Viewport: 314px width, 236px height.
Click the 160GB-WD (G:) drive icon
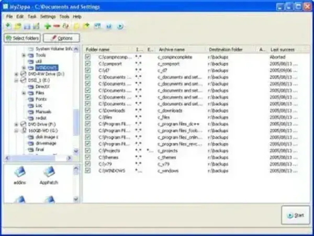24,130
